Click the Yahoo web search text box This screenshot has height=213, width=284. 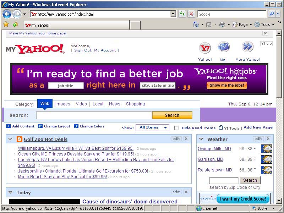pos(94,115)
